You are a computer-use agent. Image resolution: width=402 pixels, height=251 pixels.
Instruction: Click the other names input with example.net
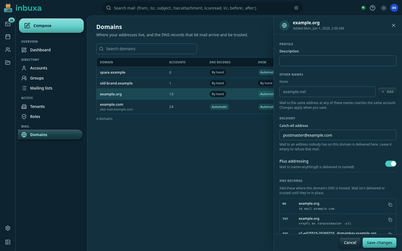click(x=327, y=92)
